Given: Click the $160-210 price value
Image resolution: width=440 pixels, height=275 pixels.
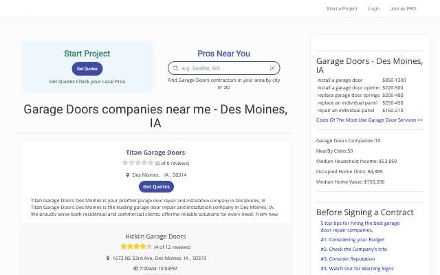Looking at the screenshot, I should 393,111.
